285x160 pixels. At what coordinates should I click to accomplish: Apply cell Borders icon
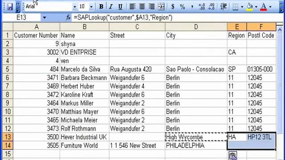[x=236, y=7]
